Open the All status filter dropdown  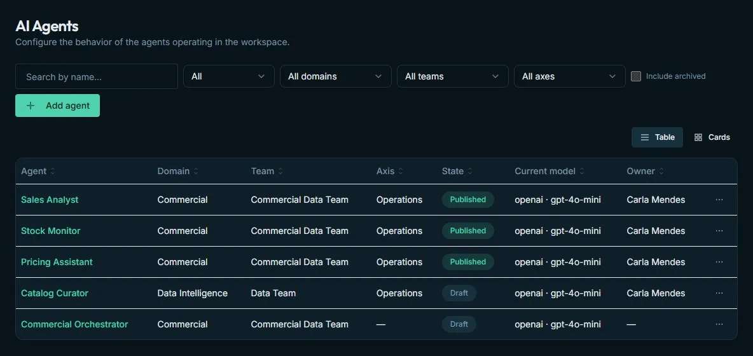tap(228, 76)
